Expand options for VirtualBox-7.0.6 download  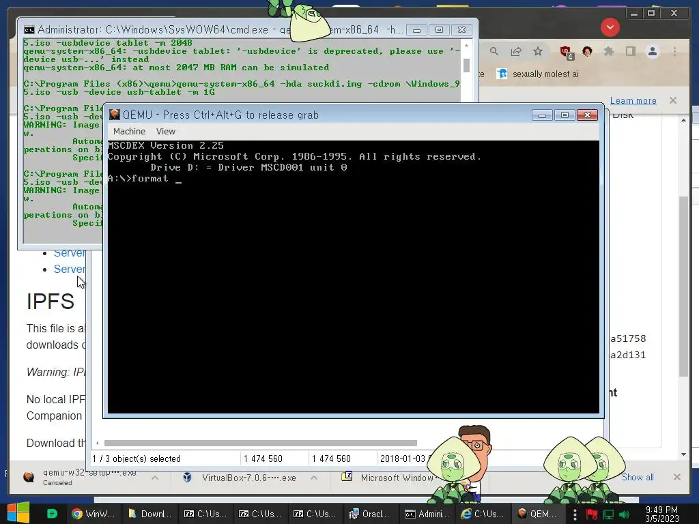[x=314, y=478]
